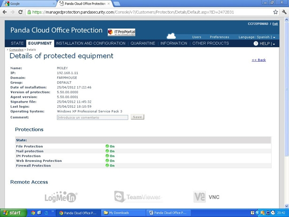
Task: Open INSTALLATION AND CONFIGURATION menu
Action: pos(91,43)
